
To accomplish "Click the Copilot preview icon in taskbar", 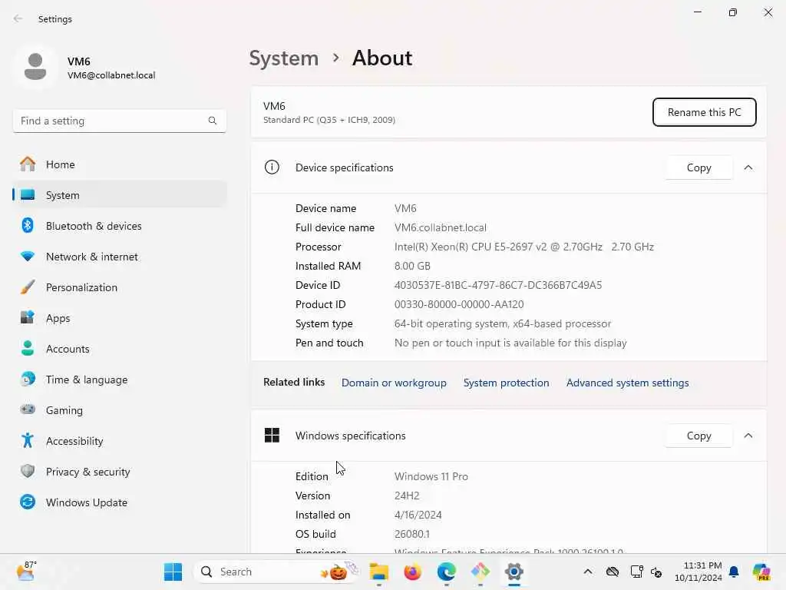I will tap(761, 572).
